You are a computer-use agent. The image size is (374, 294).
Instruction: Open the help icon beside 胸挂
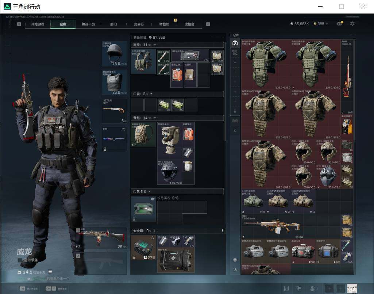pyautogui.click(x=155, y=45)
